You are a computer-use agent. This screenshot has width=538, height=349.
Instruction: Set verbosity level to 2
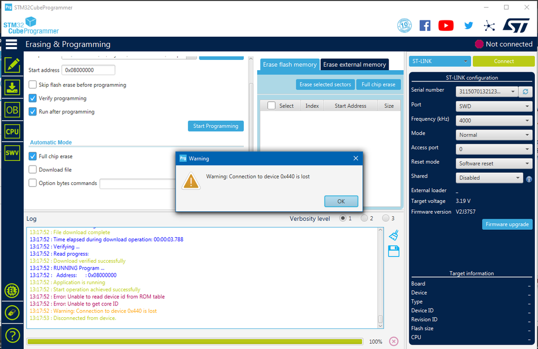point(364,218)
